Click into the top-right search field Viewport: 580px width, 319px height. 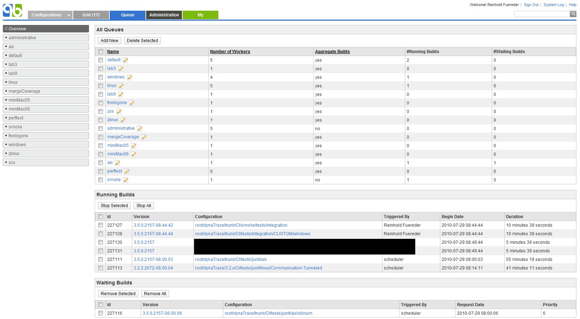click(x=542, y=14)
